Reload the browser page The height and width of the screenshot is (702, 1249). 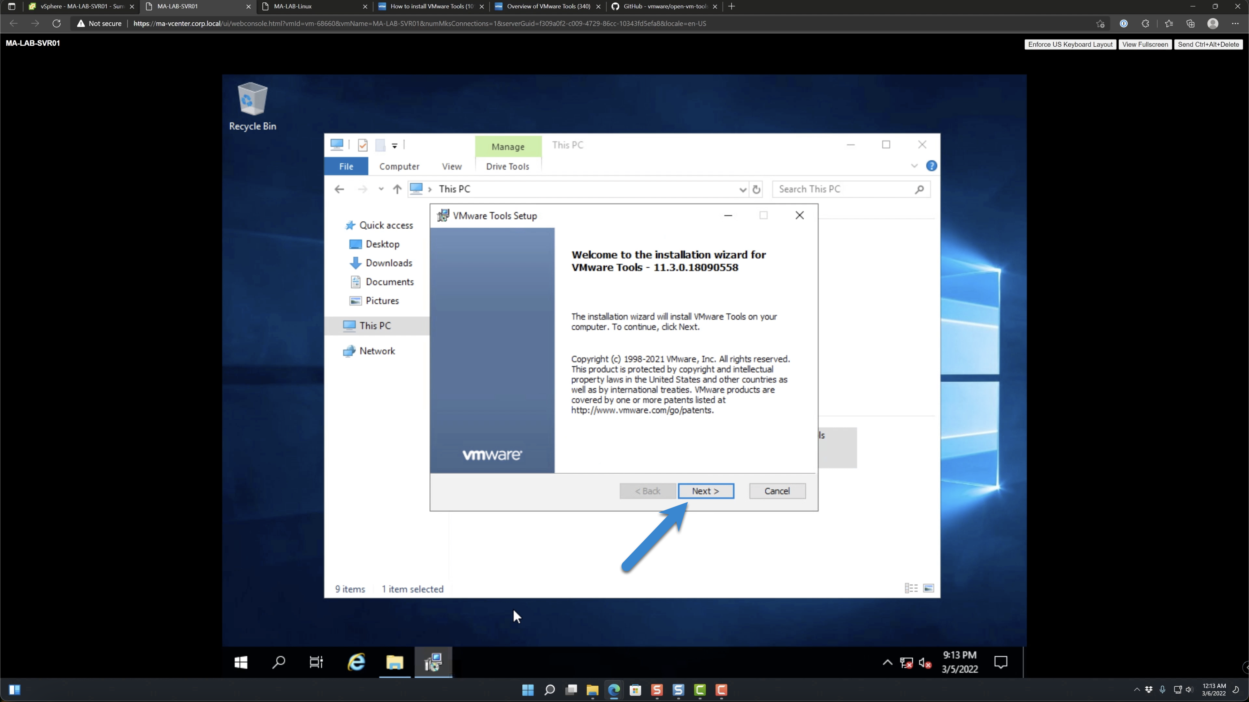pos(57,23)
